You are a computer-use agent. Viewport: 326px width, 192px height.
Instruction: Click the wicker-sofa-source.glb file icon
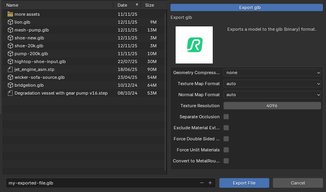tap(10, 77)
